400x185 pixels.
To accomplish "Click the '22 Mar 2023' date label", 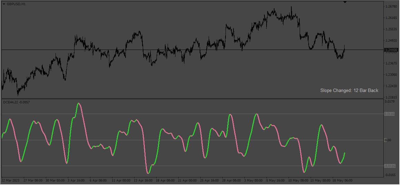I will (10, 181).
